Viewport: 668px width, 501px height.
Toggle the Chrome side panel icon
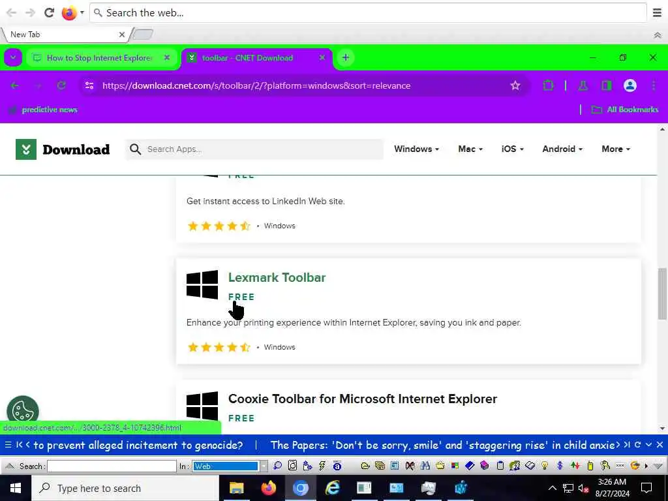pos(606,85)
